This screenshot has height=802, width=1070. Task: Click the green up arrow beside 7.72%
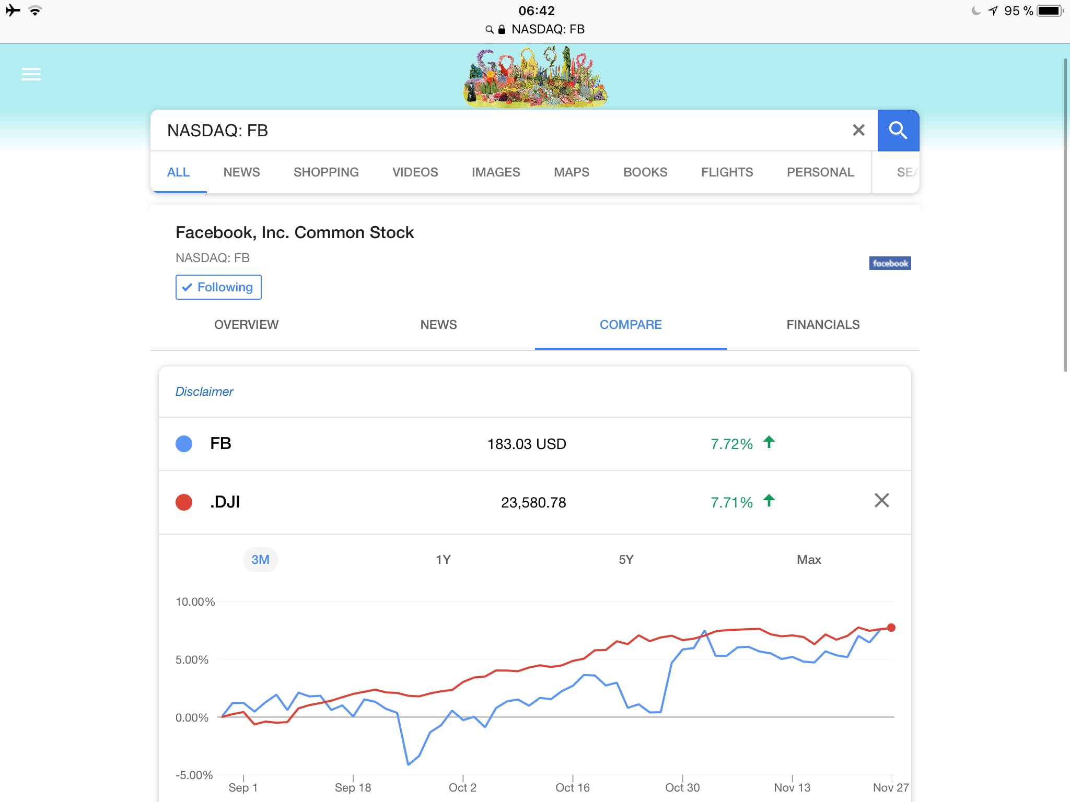tap(769, 442)
